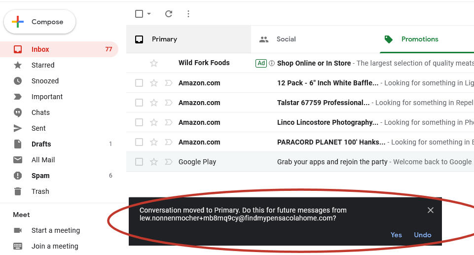This screenshot has height=255, width=474.
Task: Click Undo in the notification
Action: pos(423,235)
